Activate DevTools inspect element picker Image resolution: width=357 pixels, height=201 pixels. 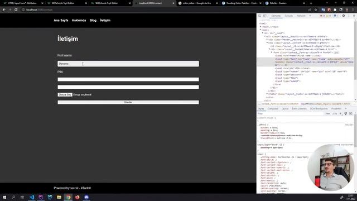(x=260, y=16)
